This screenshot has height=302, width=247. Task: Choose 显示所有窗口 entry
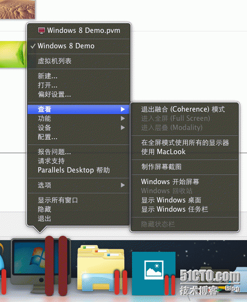click(79, 201)
